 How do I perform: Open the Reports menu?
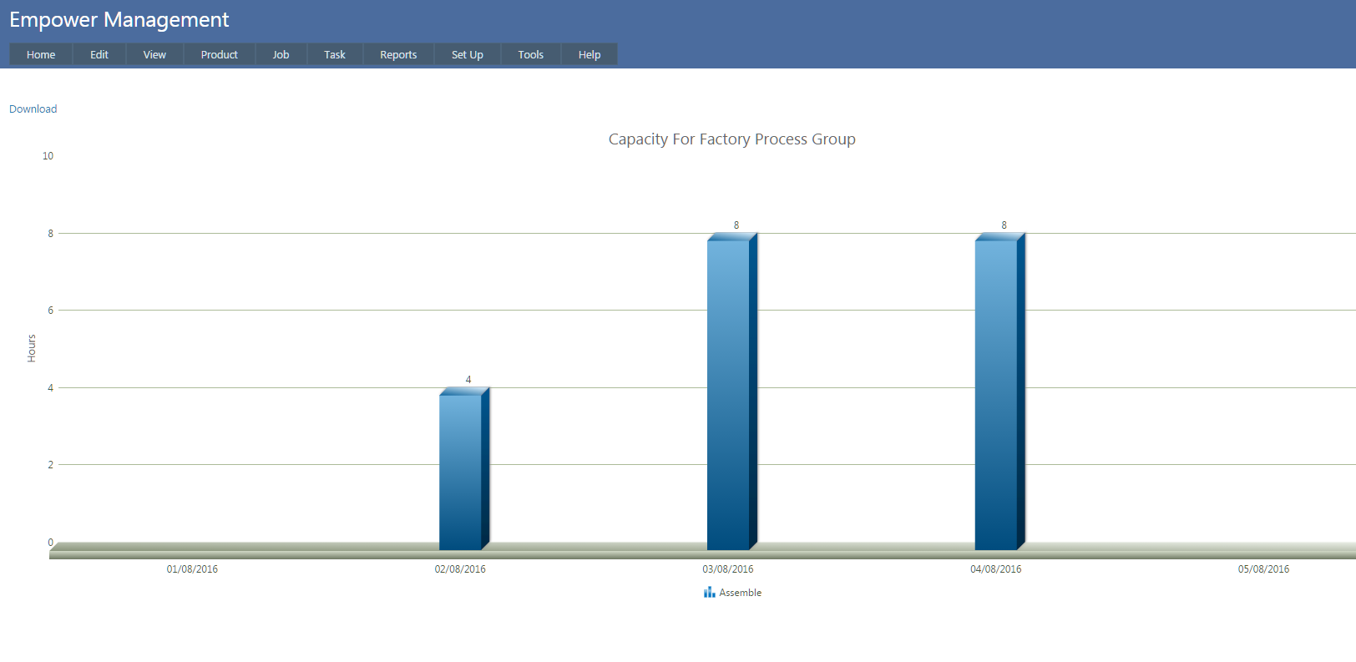click(398, 54)
